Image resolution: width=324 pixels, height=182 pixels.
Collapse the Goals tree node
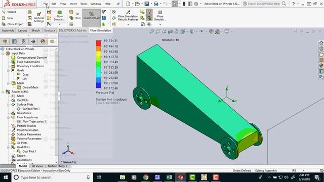pyautogui.click(x=8, y=71)
